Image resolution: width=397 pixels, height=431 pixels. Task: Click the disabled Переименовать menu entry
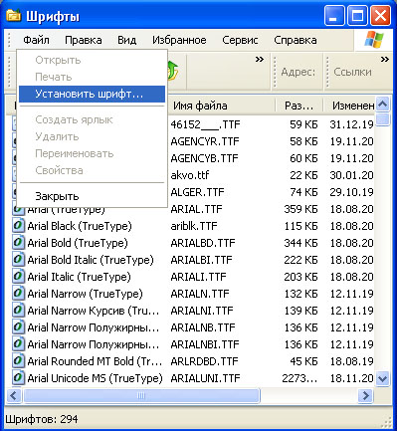coord(92,153)
